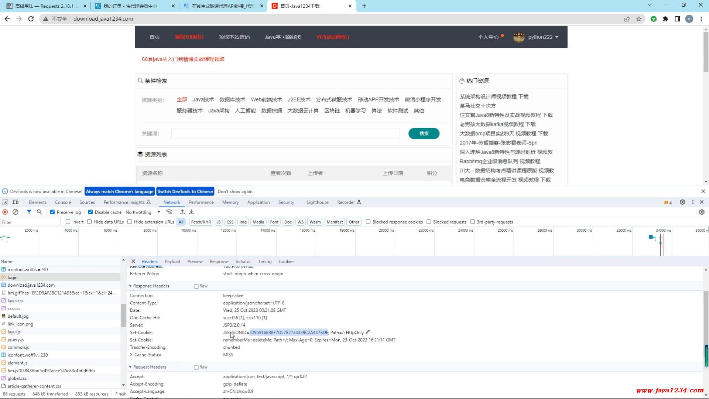The height and width of the screenshot is (399, 709).
Task: Enable Hide data URLs checkbox
Action: coord(89,222)
